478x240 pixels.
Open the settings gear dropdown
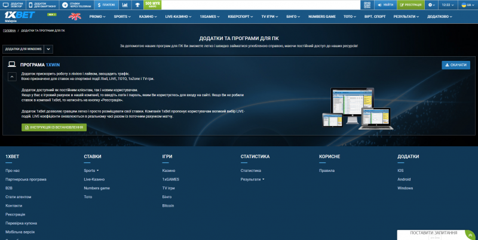tap(431, 5)
